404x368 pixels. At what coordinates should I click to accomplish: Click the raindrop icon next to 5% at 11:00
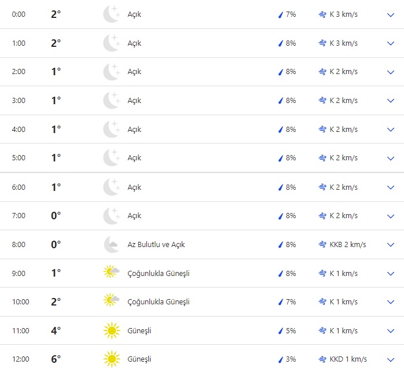pos(281,331)
